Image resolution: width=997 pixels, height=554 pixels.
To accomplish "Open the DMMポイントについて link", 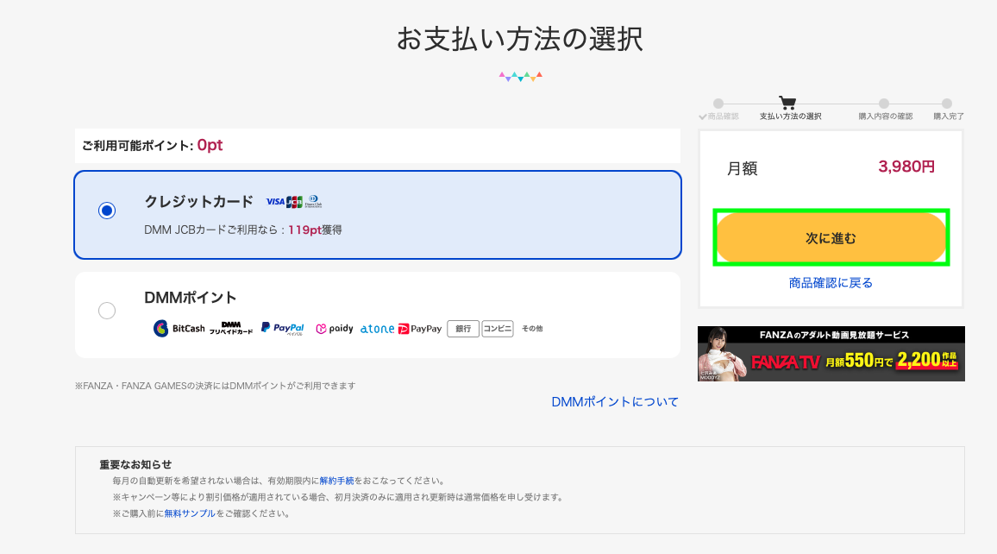I will pos(615,402).
